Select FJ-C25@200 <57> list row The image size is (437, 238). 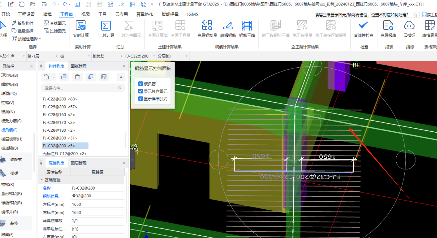tap(60, 107)
